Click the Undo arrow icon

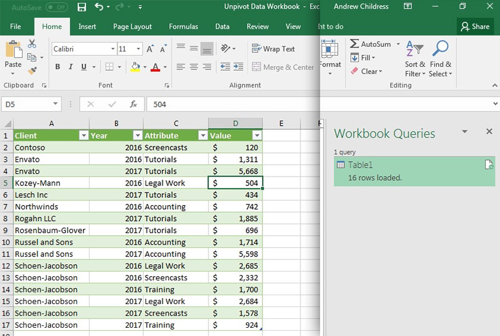pos(99,7)
